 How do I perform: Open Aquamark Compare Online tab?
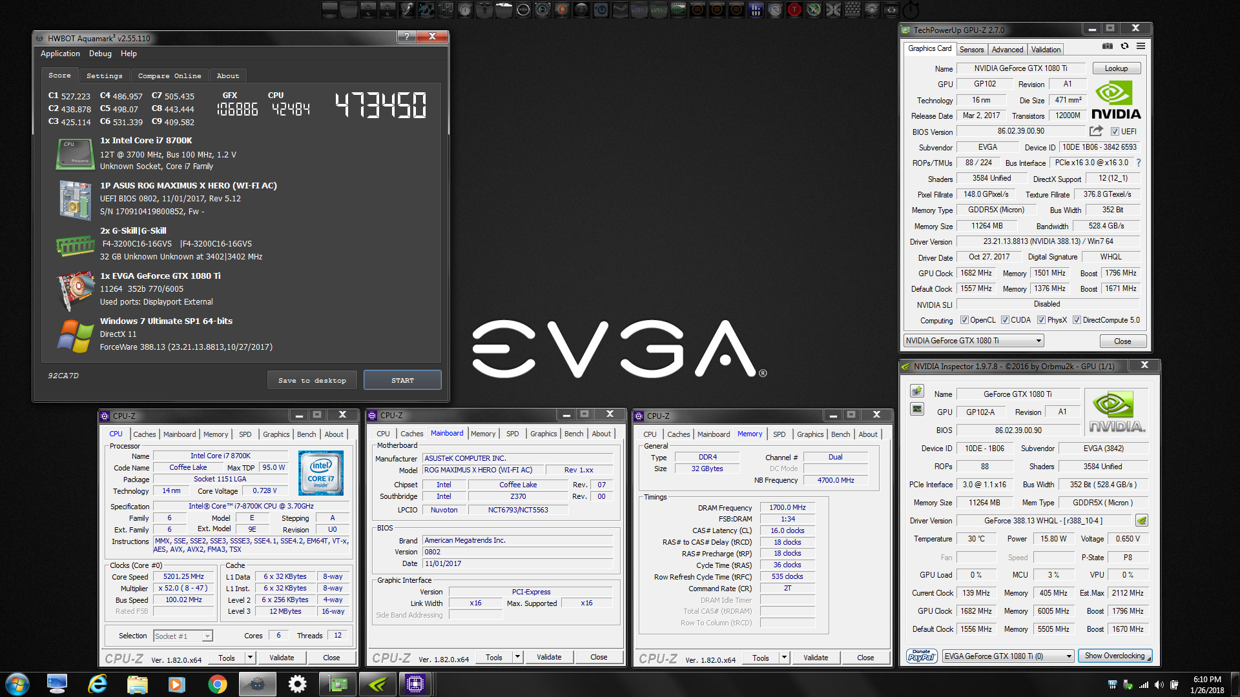tap(169, 76)
